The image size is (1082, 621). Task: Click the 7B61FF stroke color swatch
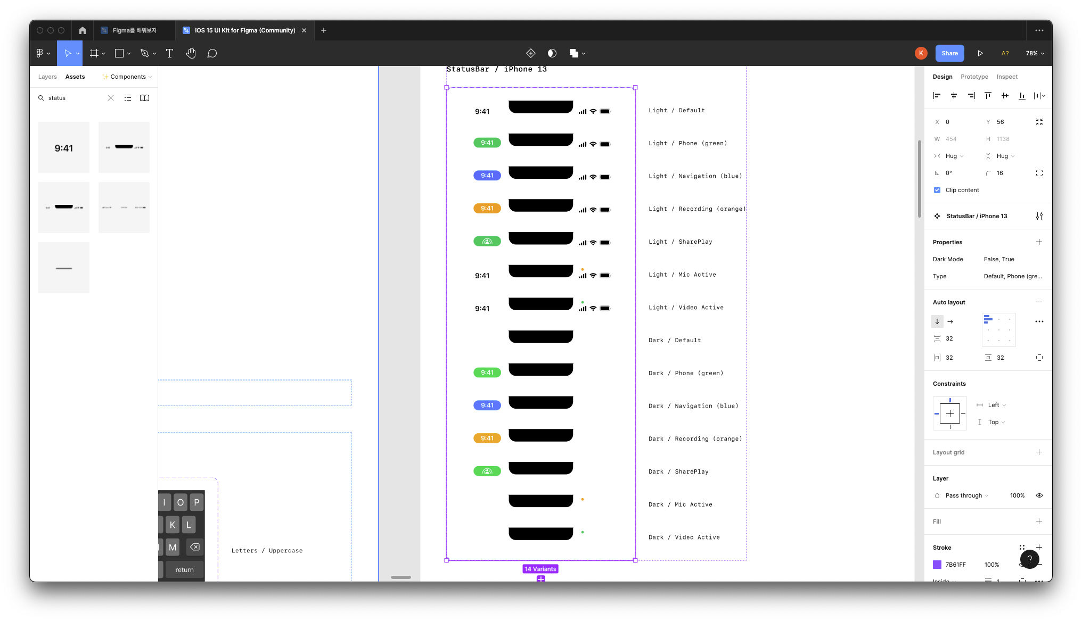(x=937, y=565)
